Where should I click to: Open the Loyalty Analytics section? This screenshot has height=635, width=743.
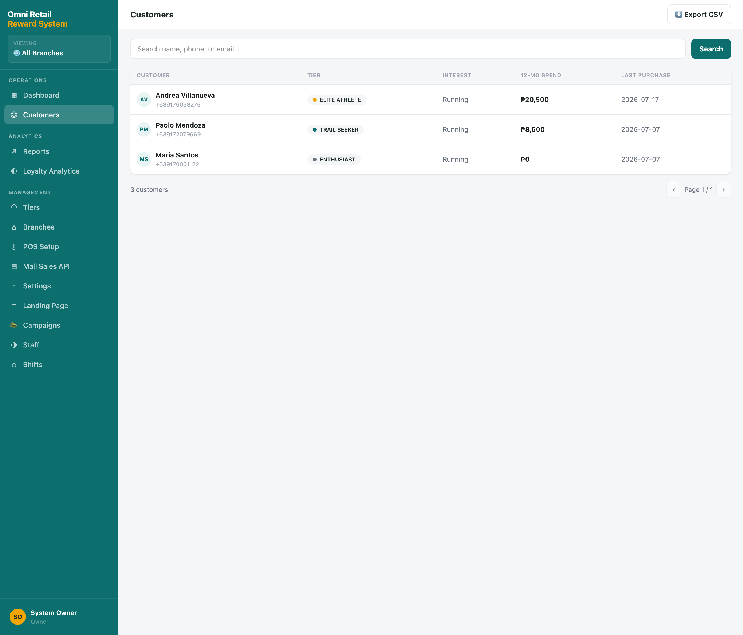pos(59,171)
